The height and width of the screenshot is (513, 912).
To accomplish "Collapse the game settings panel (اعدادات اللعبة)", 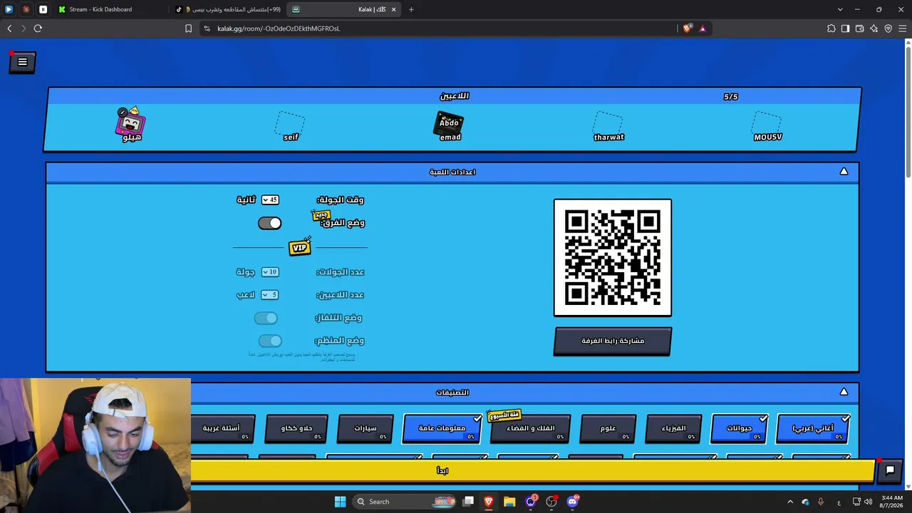I will point(844,172).
